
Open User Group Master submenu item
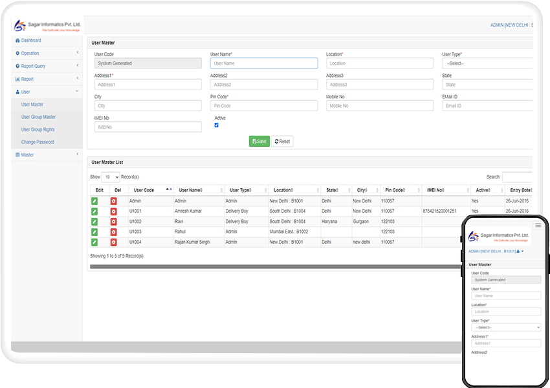point(38,117)
